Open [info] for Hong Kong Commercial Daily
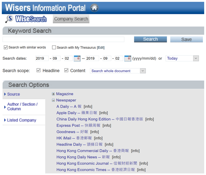Screen dimensions: 206x175 click(x=135, y=151)
